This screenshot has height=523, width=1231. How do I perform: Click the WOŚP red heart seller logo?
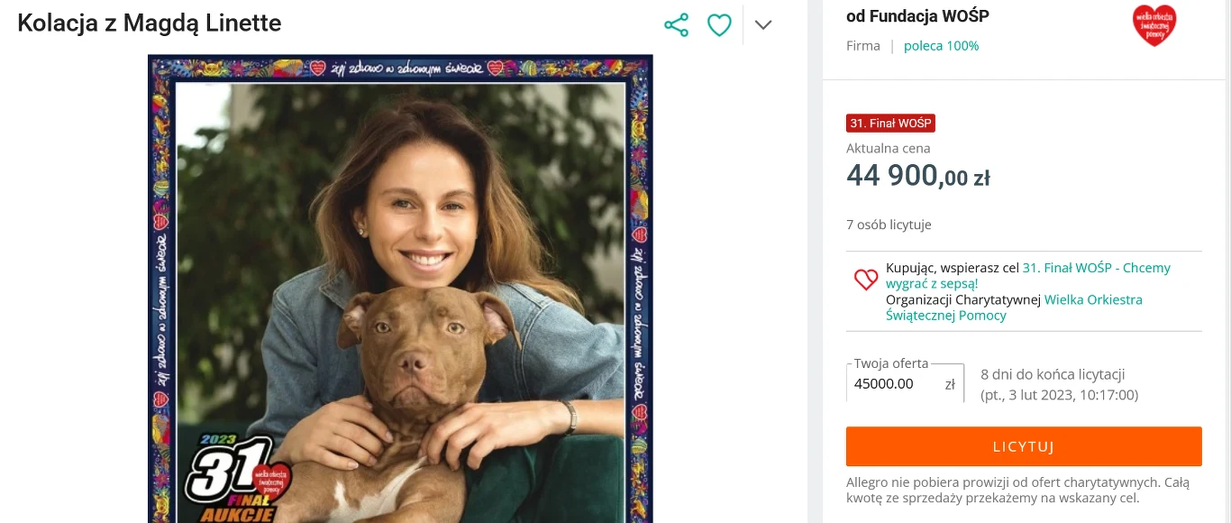pos(1154,25)
